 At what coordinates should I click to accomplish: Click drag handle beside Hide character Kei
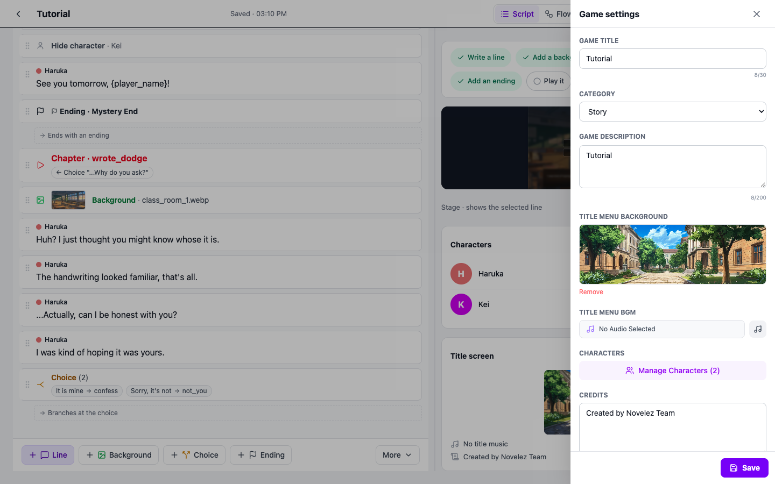point(27,46)
